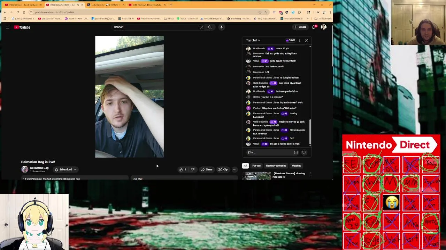Image resolution: width=446 pixels, height=250 pixels.
Task: Open a new browser tab
Action: pos(171,5)
